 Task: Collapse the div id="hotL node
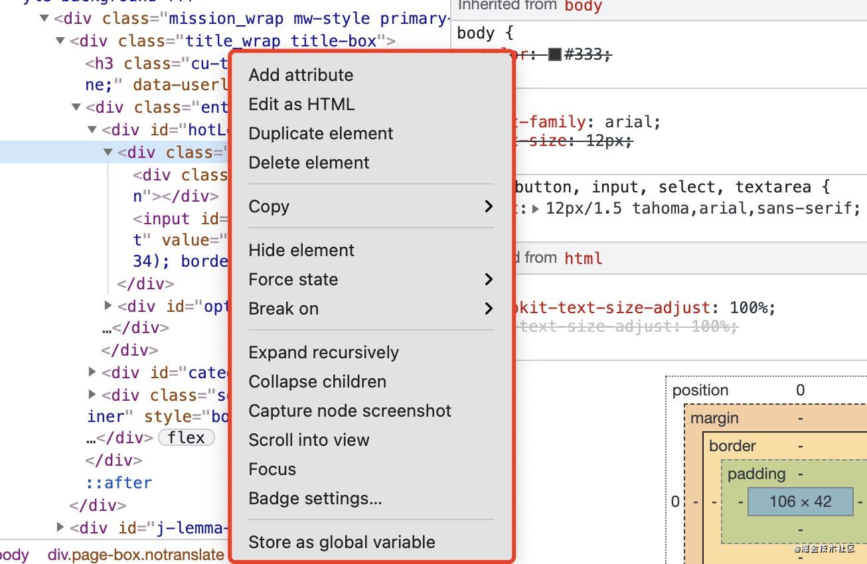click(x=92, y=129)
